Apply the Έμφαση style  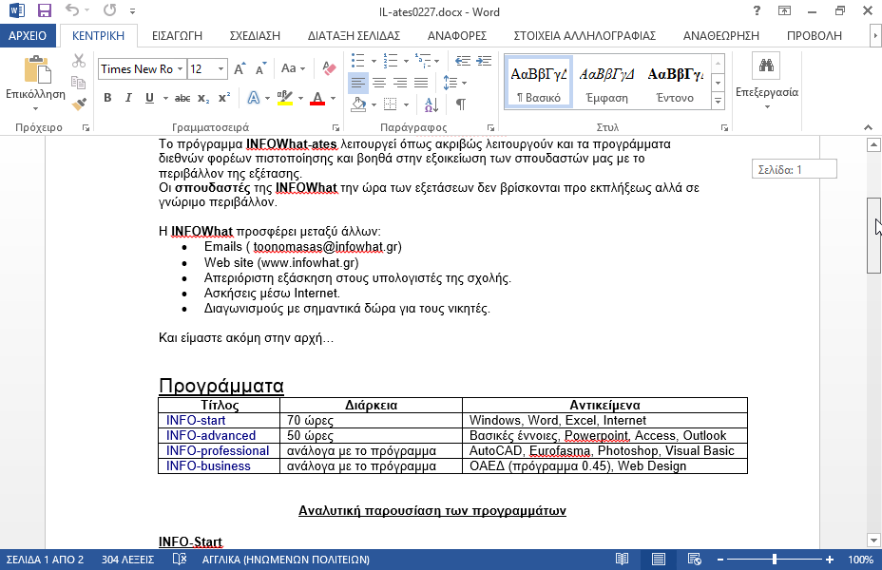click(x=607, y=82)
